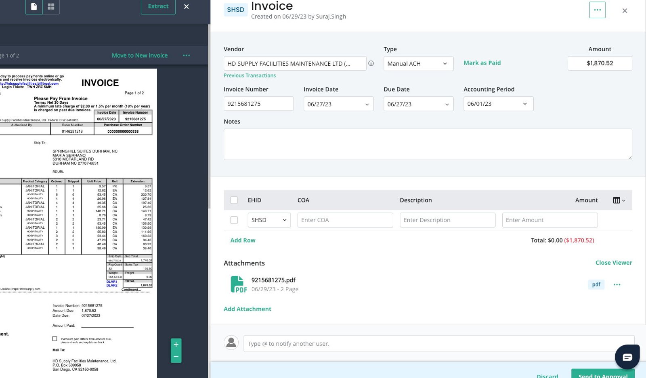This screenshot has height=378, width=646.
Task: Click the Vendor input field
Action: 295,63
